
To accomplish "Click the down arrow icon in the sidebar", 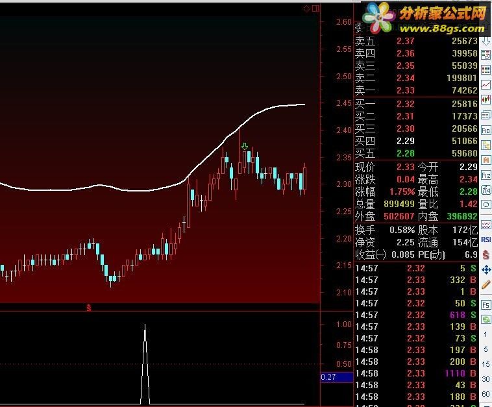I will tap(486, 41).
